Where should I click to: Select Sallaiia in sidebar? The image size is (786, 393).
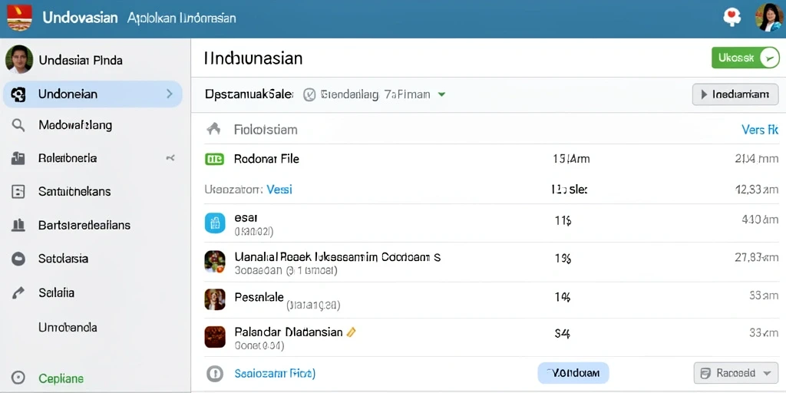click(56, 292)
